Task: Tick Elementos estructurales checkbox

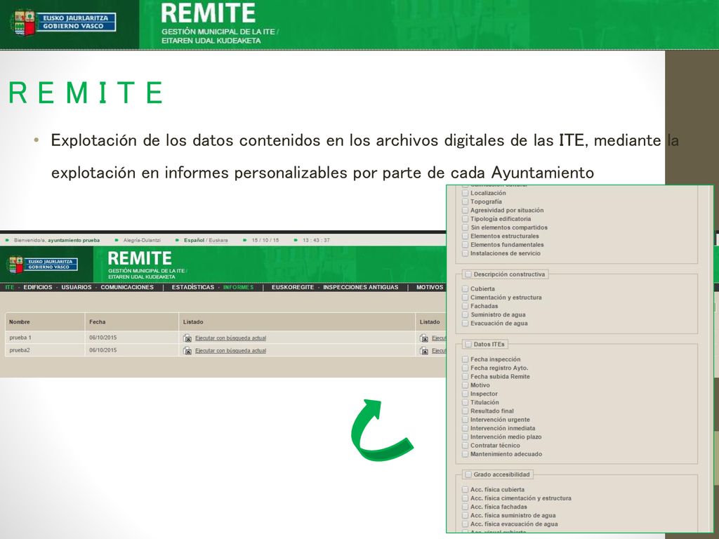Action: coord(465,236)
